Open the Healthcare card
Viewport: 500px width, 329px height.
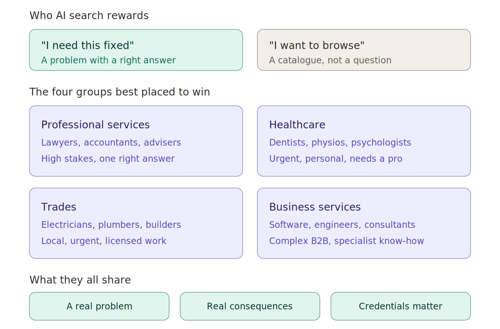point(364,141)
